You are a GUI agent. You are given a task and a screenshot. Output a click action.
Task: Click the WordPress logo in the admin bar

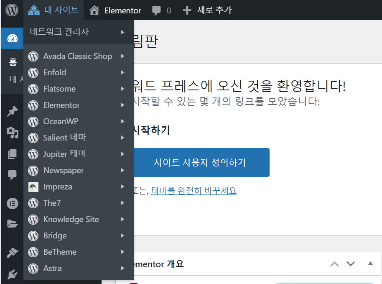12,10
